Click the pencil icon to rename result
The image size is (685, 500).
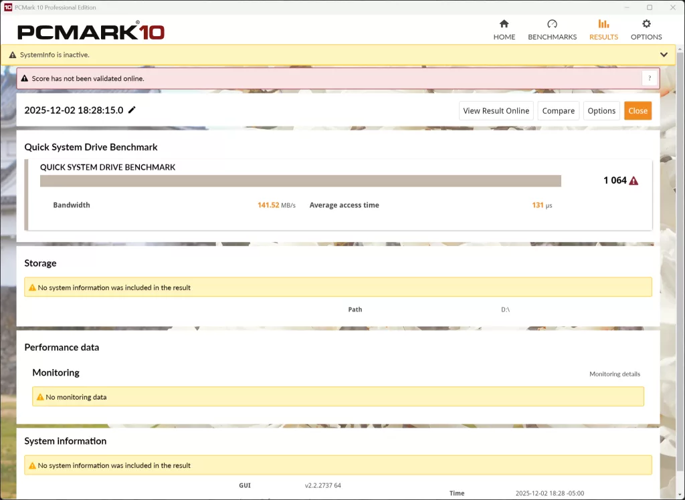coord(132,110)
